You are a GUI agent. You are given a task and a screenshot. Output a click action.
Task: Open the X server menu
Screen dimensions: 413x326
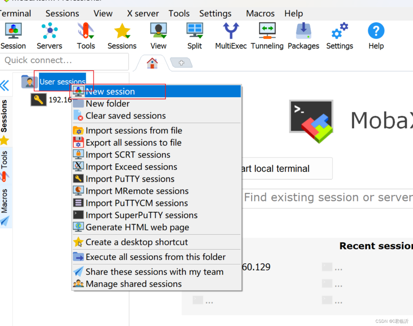(x=143, y=13)
